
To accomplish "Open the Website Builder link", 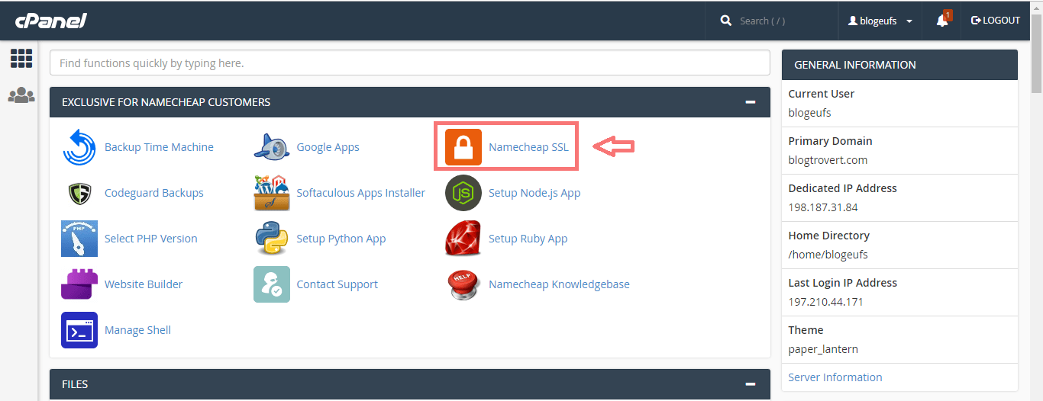I will 144,284.
